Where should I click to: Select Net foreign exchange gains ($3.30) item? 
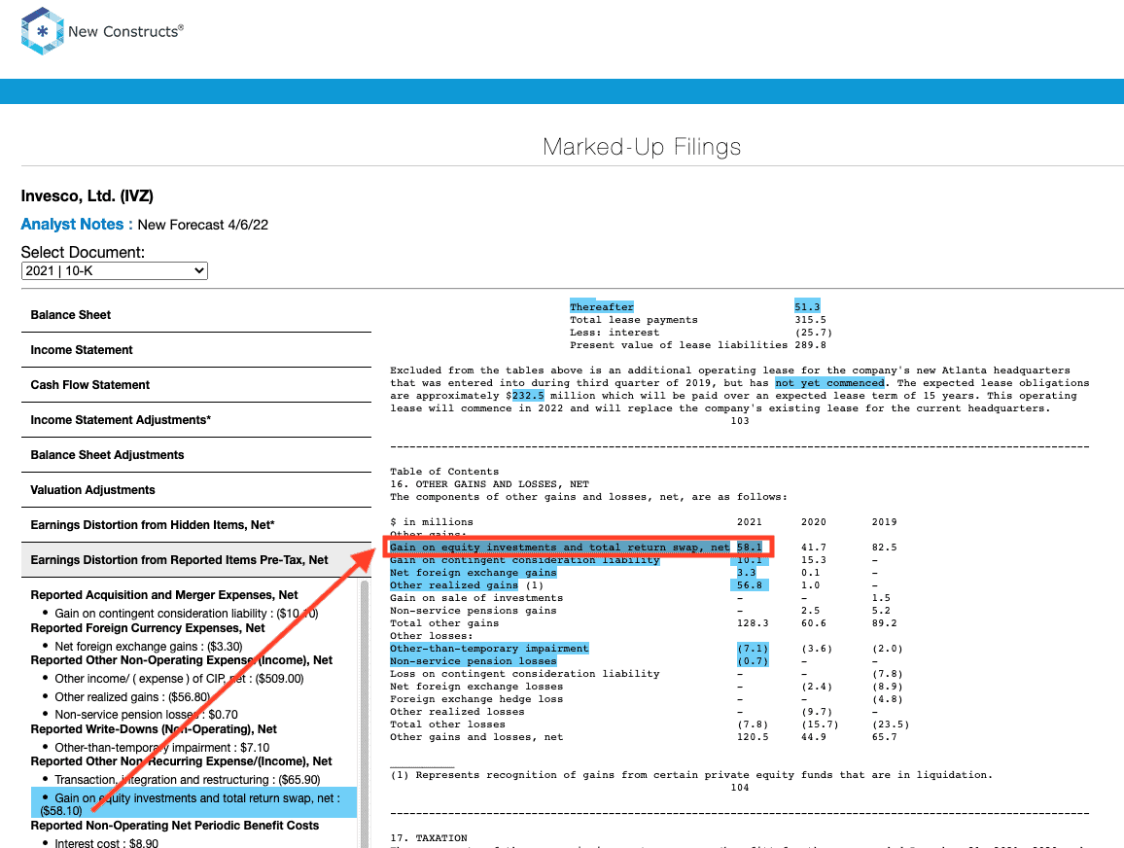point(149,647)
